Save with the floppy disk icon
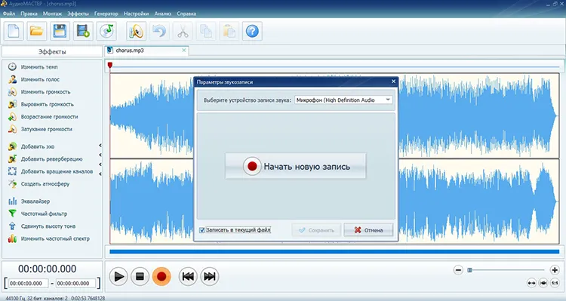The width and height of the screenshot is (566, 301). click(x=60, y=31)
